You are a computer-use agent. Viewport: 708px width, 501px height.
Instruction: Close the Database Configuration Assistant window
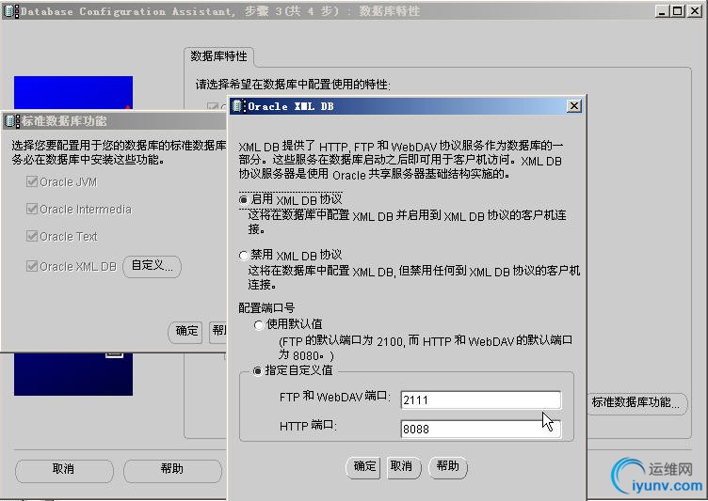(695, 11)
